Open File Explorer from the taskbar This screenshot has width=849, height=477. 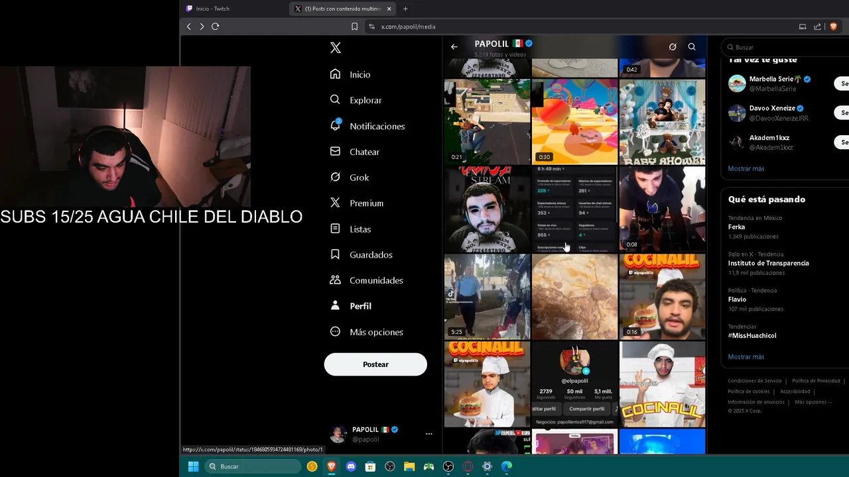pyautogui.click(x=409, y=466)
